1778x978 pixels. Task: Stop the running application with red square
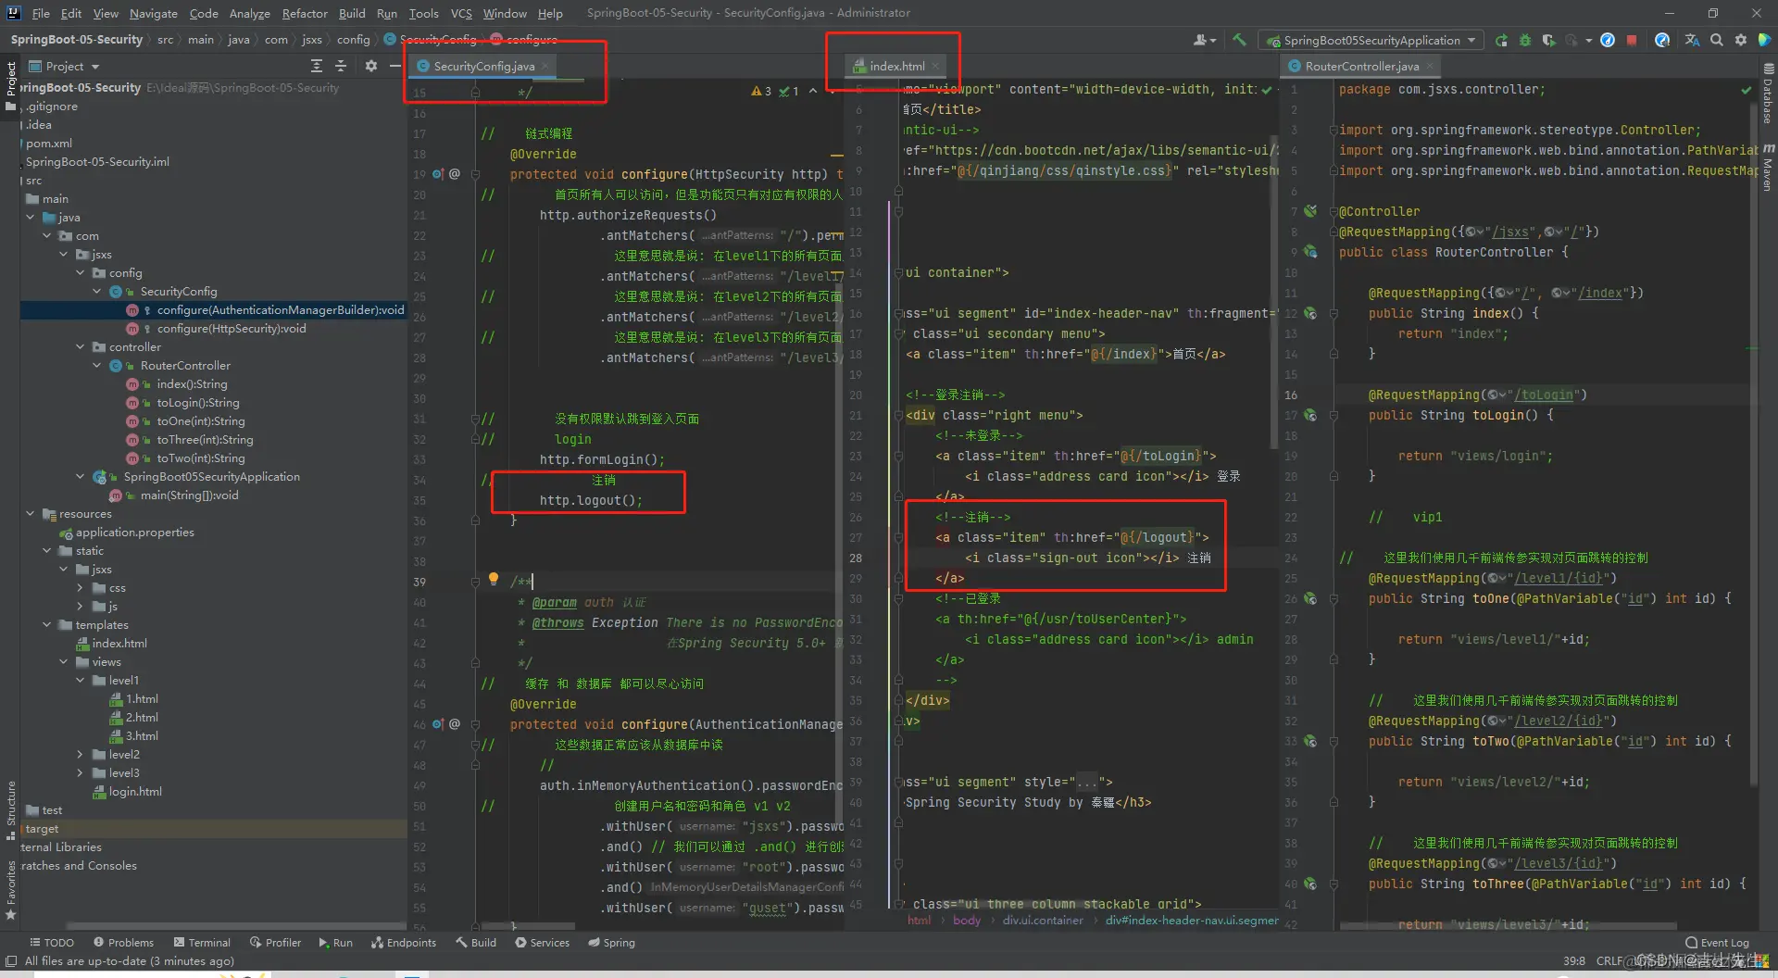pos(1632,40)
